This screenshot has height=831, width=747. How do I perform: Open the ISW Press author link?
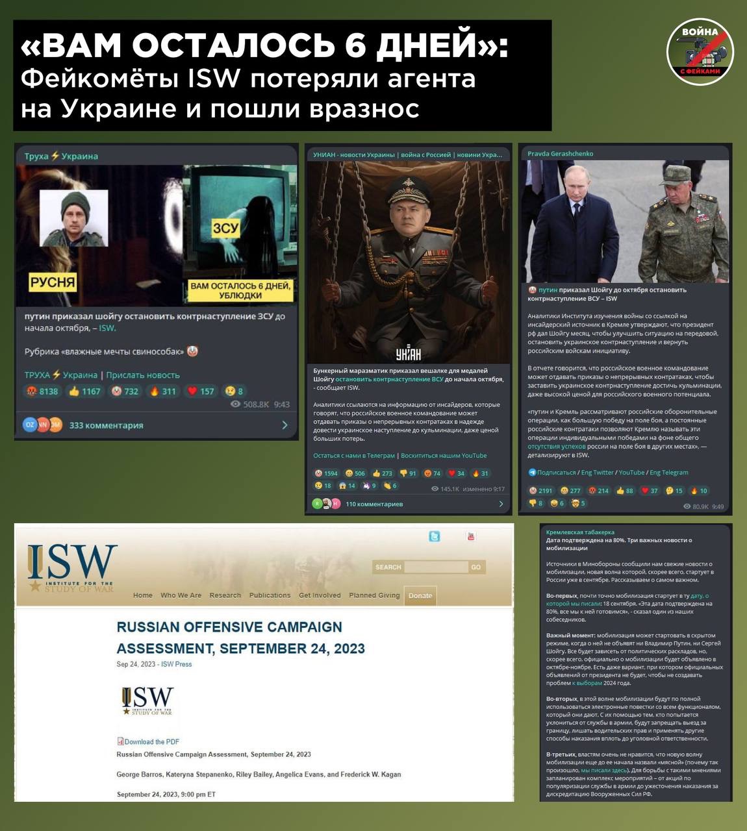pyautogui.click(x=177, y=664)
